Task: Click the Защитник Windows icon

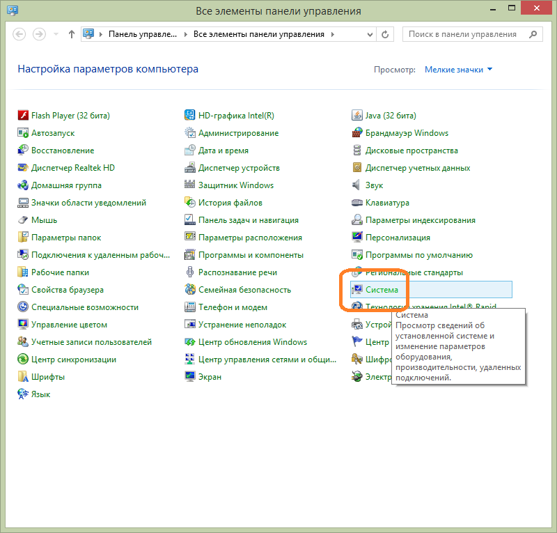Action: point(190,185)
